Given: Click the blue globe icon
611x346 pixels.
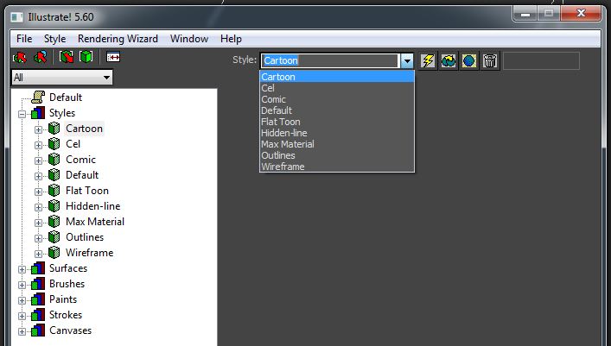Looking at the screenshot, I should pos(469,60).
